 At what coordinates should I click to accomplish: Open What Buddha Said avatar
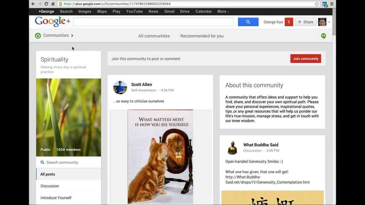coord(232,147)
